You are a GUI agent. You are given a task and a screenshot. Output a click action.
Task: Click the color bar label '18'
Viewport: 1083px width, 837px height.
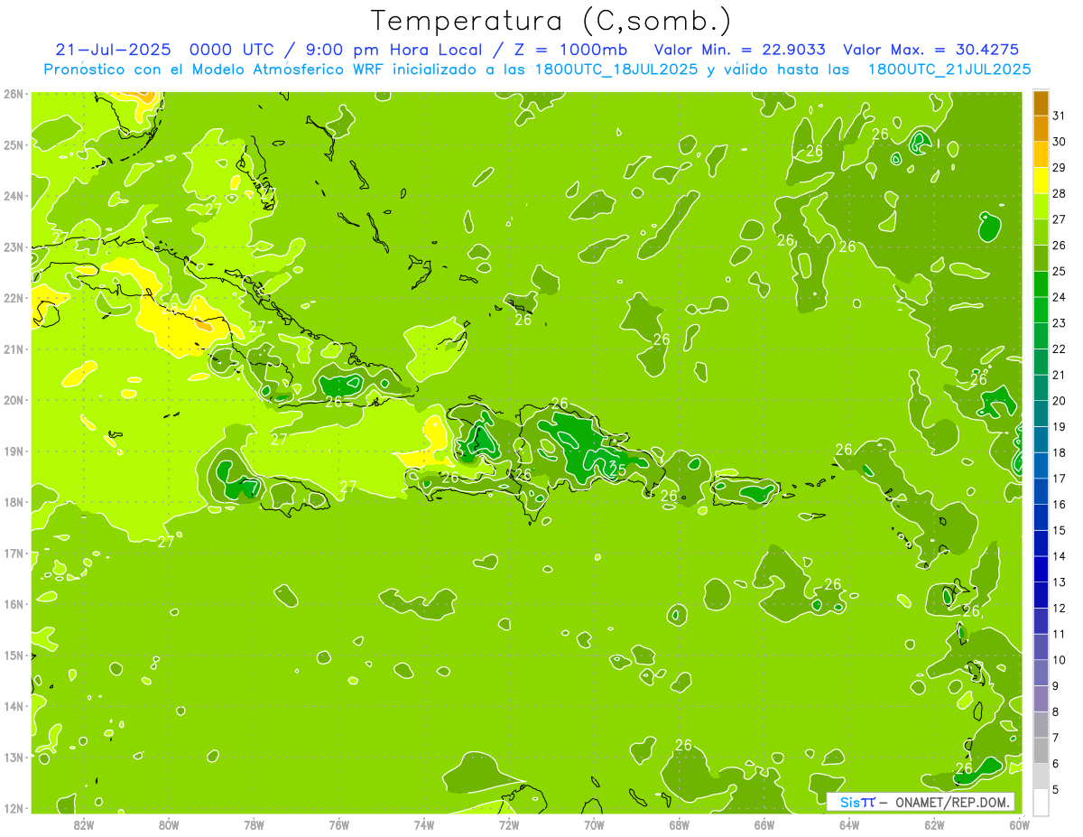(x=1059, y=452)
